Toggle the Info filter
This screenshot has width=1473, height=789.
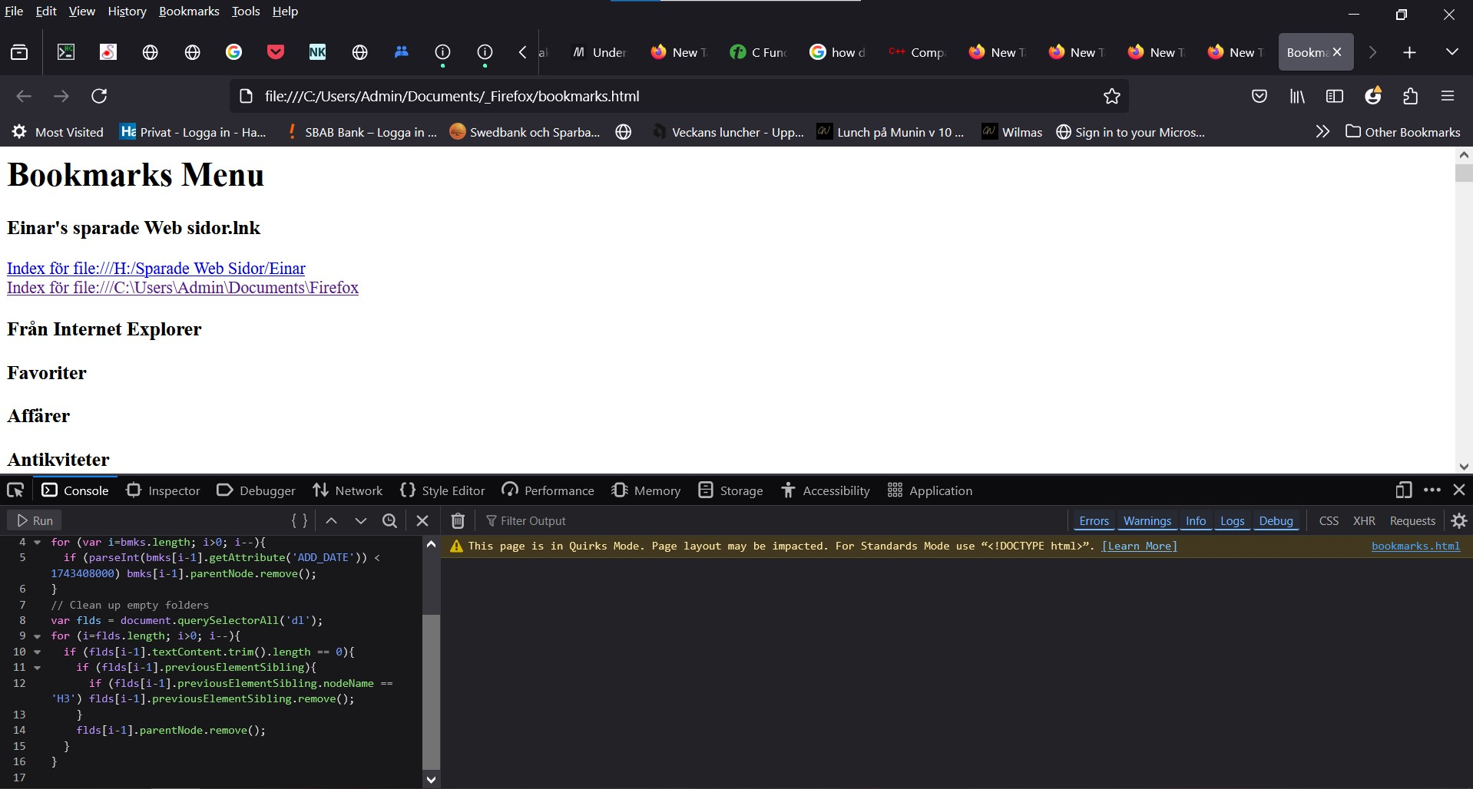(1196, 520)
